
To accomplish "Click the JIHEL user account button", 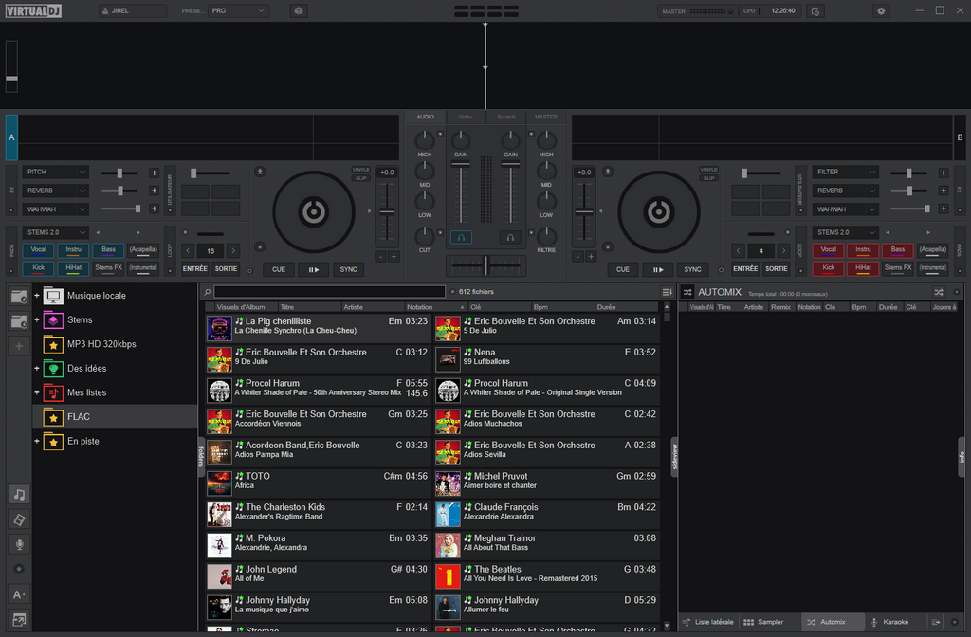I will pos(133,10).
